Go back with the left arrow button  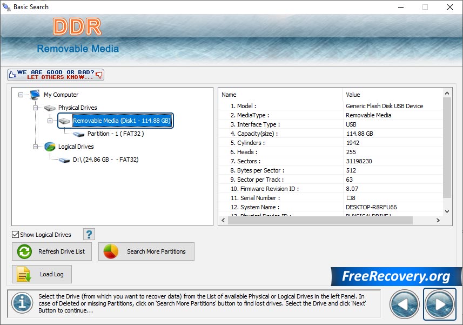point(404,304)
